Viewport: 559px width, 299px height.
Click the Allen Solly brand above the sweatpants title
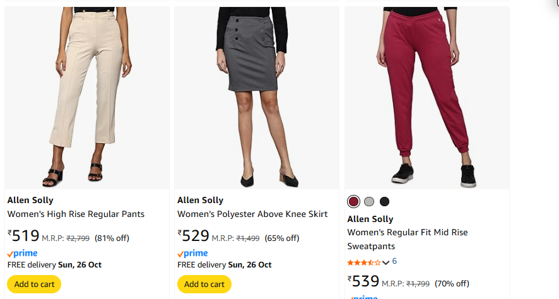pyautogui.click(x=370, y=220)
